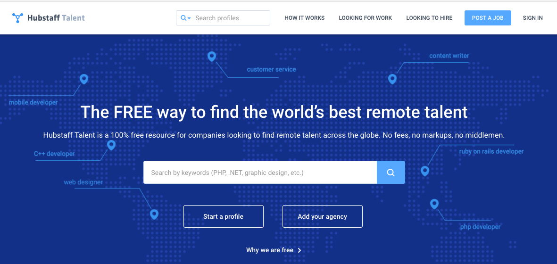Click the map pin for mobile developer

pyautogui.click(x=84, y=79)
